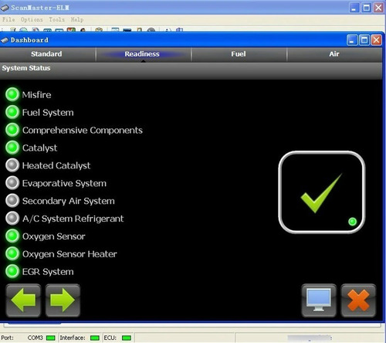Click the Fuel System status indicator
This screenshot has width=386, height=343.
[12, 112]
